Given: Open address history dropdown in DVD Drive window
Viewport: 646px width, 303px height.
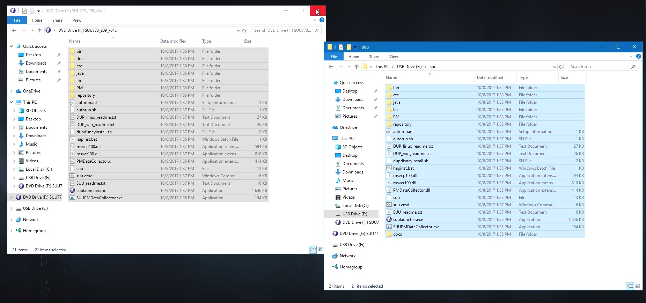Looking at the screenshot, I should [x=238, y=30].
